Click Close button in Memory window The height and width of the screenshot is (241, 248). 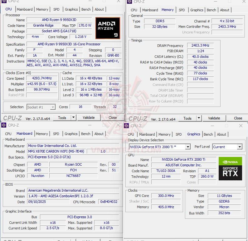coord(238,118)
